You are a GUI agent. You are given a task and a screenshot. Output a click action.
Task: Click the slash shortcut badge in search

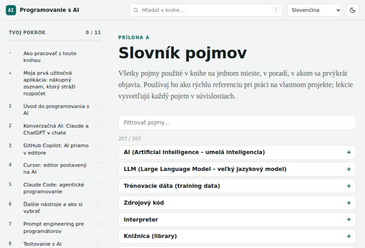tap(276, 10)
